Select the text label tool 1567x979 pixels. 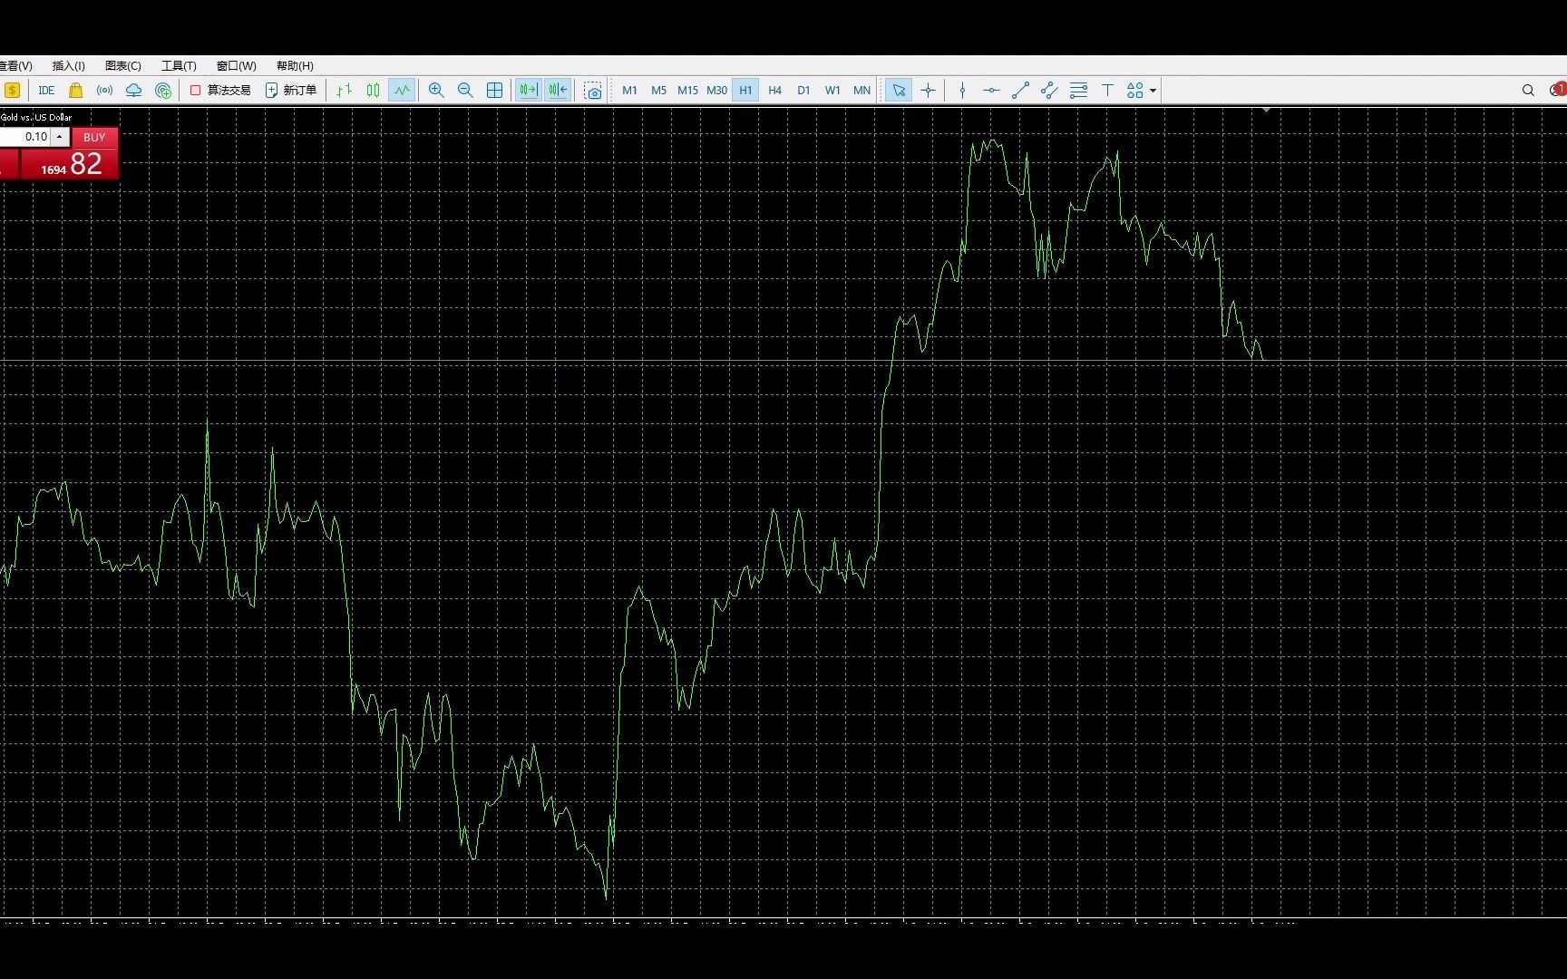[x=1107, y=90]
